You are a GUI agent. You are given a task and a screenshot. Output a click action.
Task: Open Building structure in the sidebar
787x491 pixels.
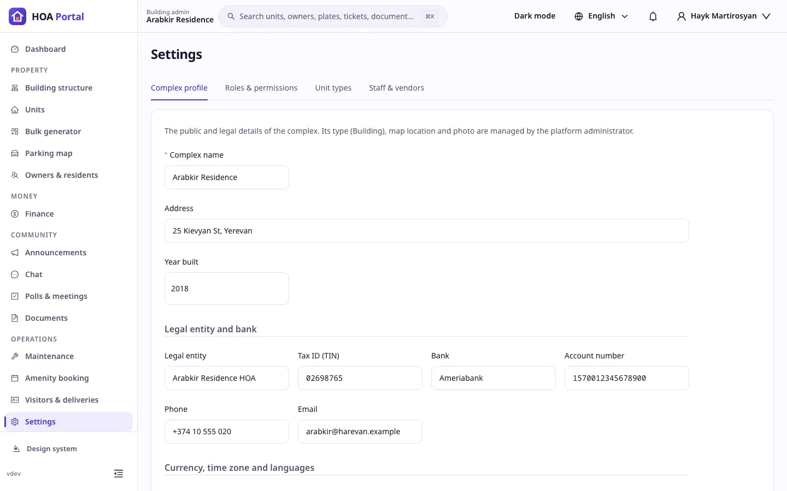coord(68,88)
